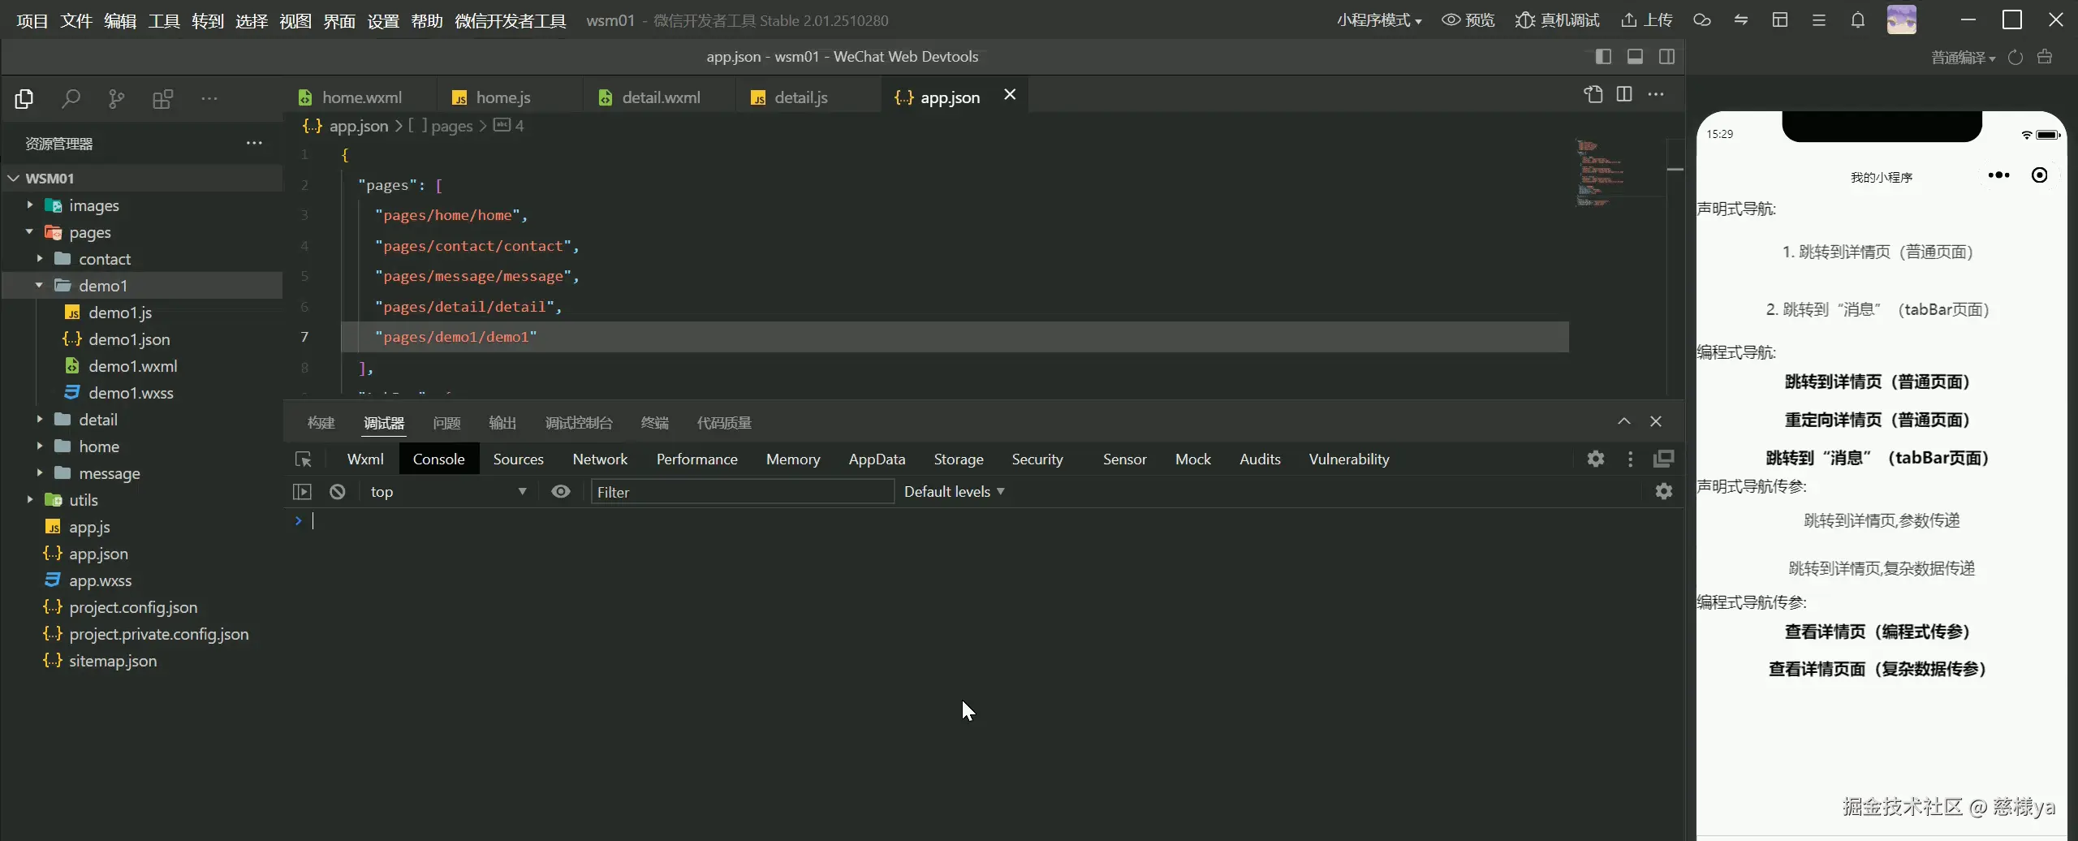Open the activity bar more ellipsis
Image resolution: width=2078 pixels, height=841 pixels.
point(209,99)
